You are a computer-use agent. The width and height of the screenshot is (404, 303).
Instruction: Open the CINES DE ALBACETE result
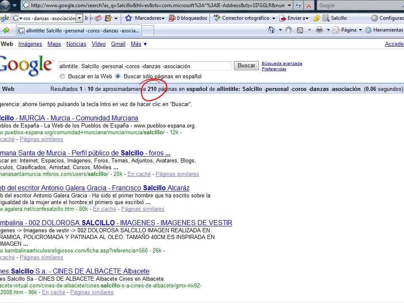(x=75, y=271)
